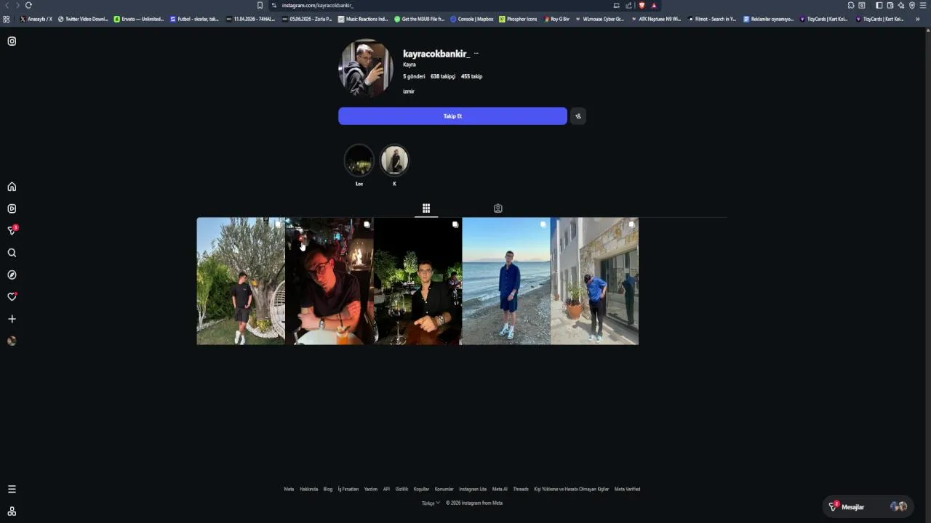Open 'Console | Mapbox' bookmark
931x523 pixels.
coord(472,19)
